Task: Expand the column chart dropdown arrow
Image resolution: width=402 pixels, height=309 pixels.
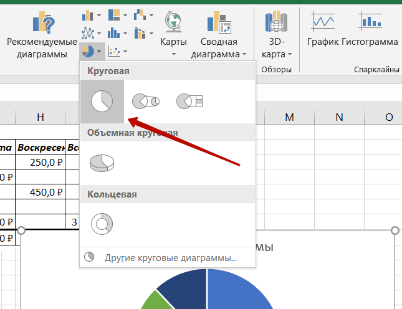Action: tap(99, 16)
